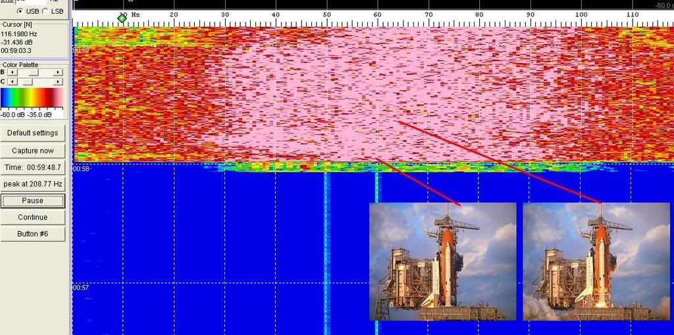Pause the spectrogram display

tap(33, 200)
